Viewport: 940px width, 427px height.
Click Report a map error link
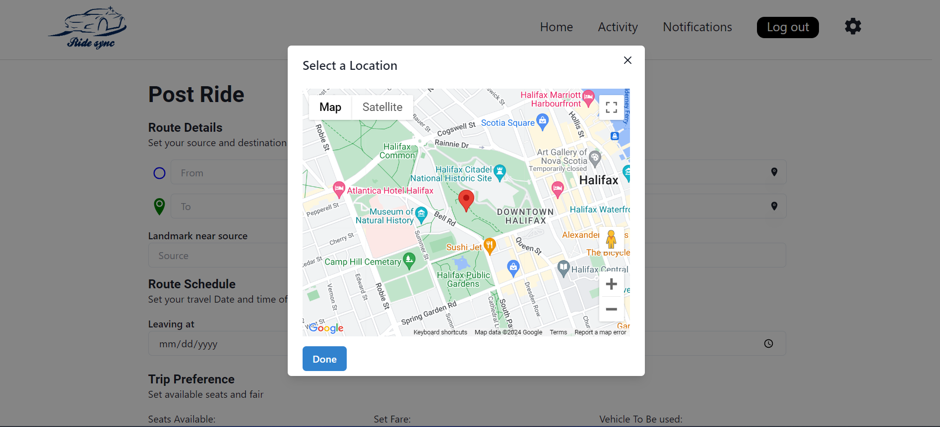pos(600,332)
